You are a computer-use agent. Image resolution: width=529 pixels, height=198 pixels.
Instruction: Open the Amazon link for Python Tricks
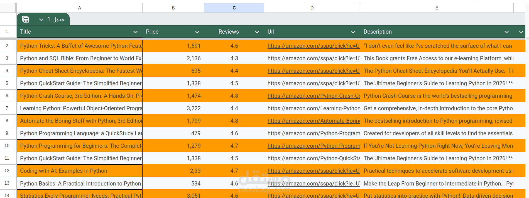coord(314,46)
